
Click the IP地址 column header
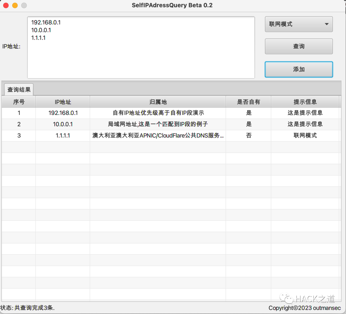[62, 101]
